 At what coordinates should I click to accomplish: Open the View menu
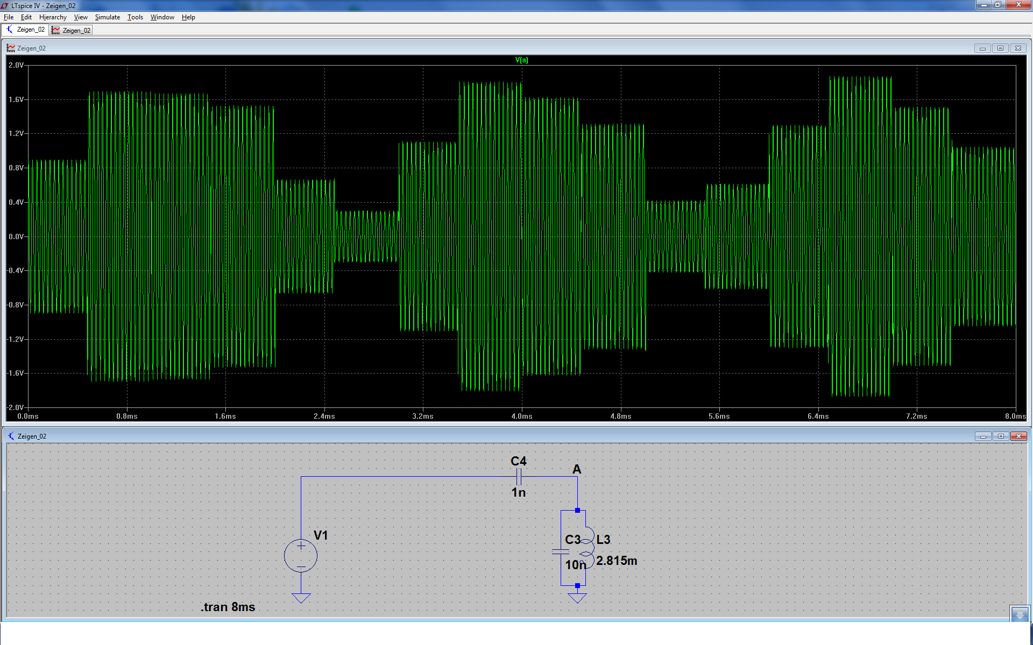[81, 17]
